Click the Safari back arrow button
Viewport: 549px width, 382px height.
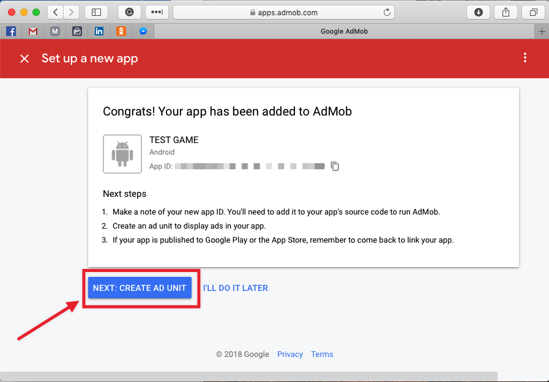(55, 13)
